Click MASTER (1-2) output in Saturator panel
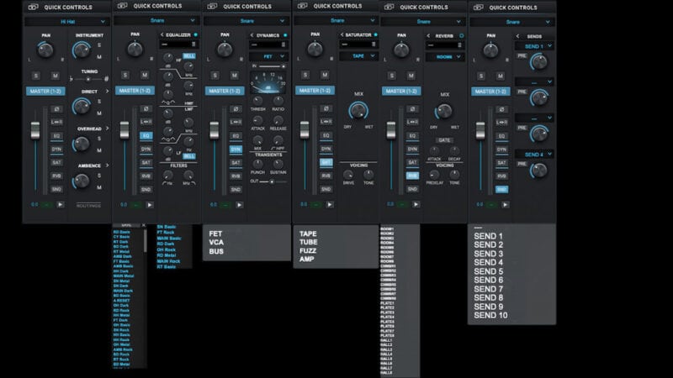Image resolution: width=673 pixels, height=378 pixels. tap(315, 91)
